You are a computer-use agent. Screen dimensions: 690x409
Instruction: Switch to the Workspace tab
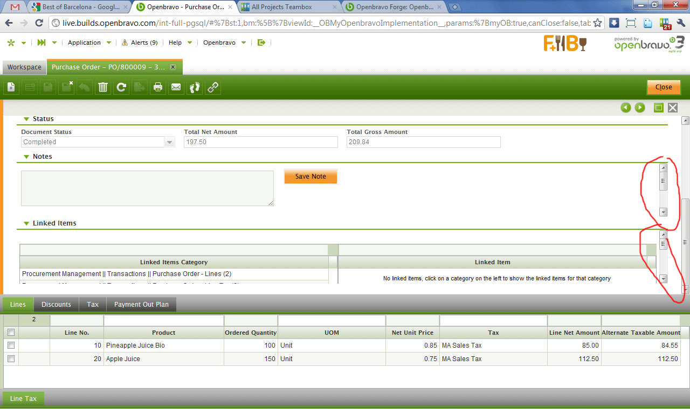click(x=24, y=67)
